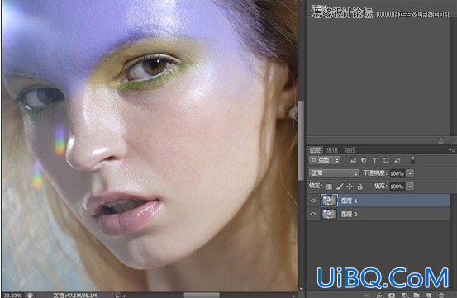
Task: Click the lock position move icon
Action: coord(350,187)
